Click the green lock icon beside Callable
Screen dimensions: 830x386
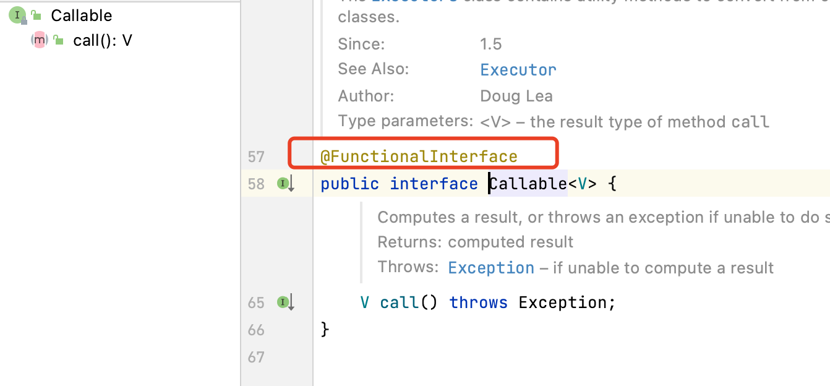tap(36, 16)
